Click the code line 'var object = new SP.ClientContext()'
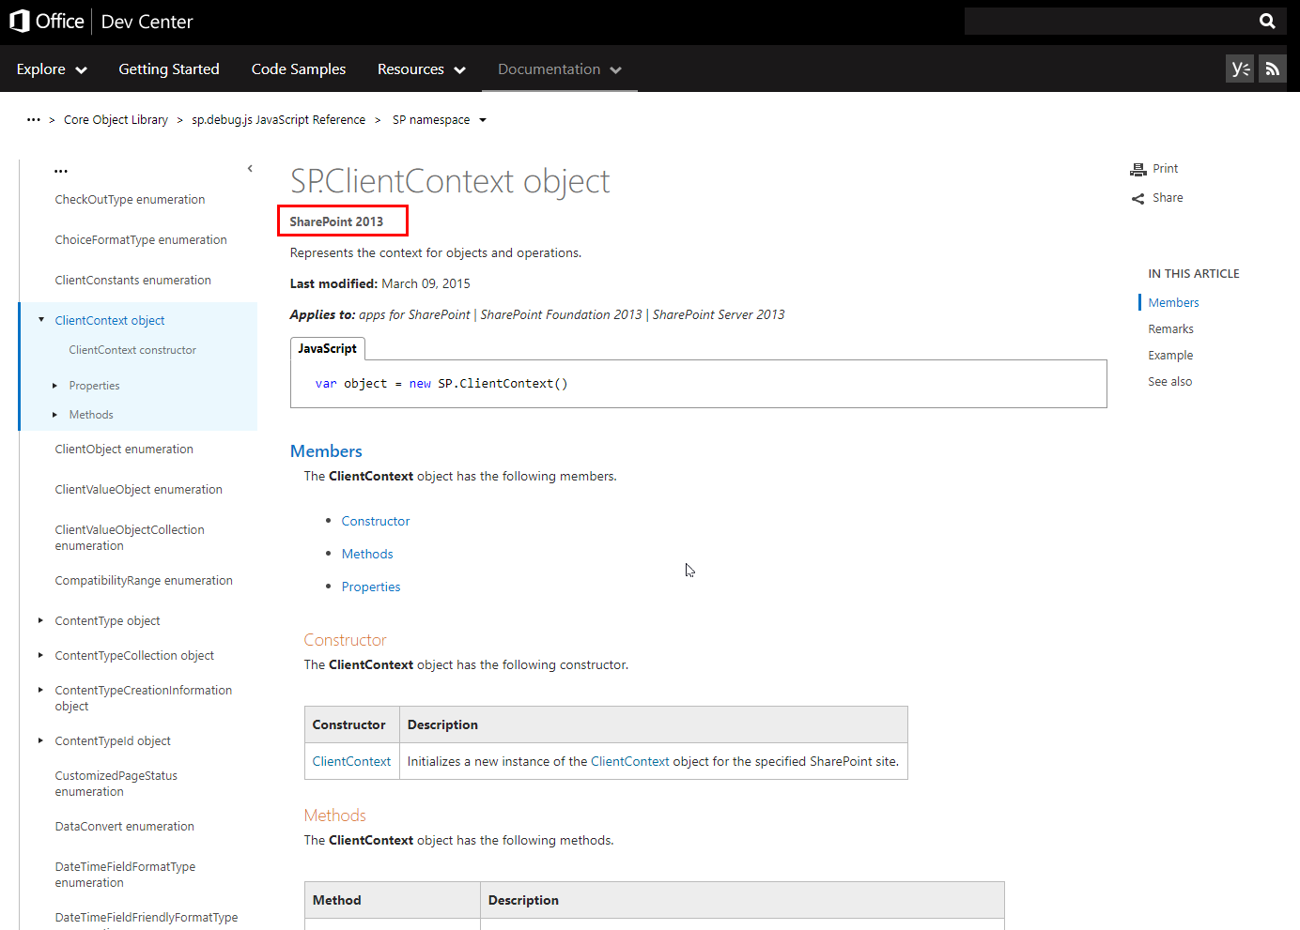Screen dimensions: 1300x930 tap(441, 384)
